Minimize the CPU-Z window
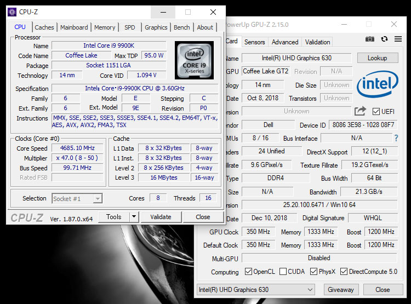The width and height of the screenshot is (411, 304). pos(163,12)
